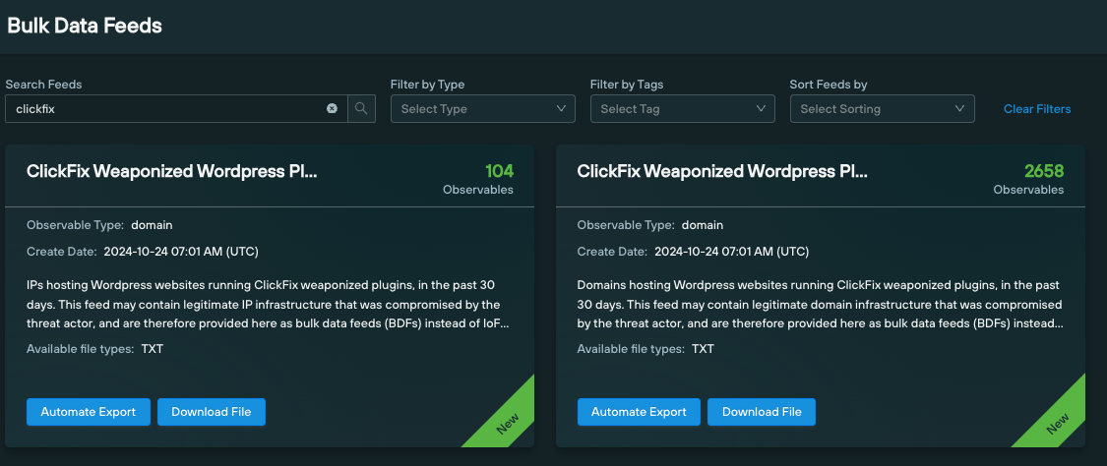Open the feed title on the 104 observables card
The height and width of the screenshot is (466, 1107).
tap(172, 171)
